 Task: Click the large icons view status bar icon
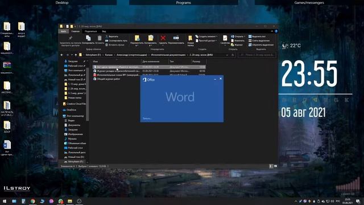pos(275,166)
